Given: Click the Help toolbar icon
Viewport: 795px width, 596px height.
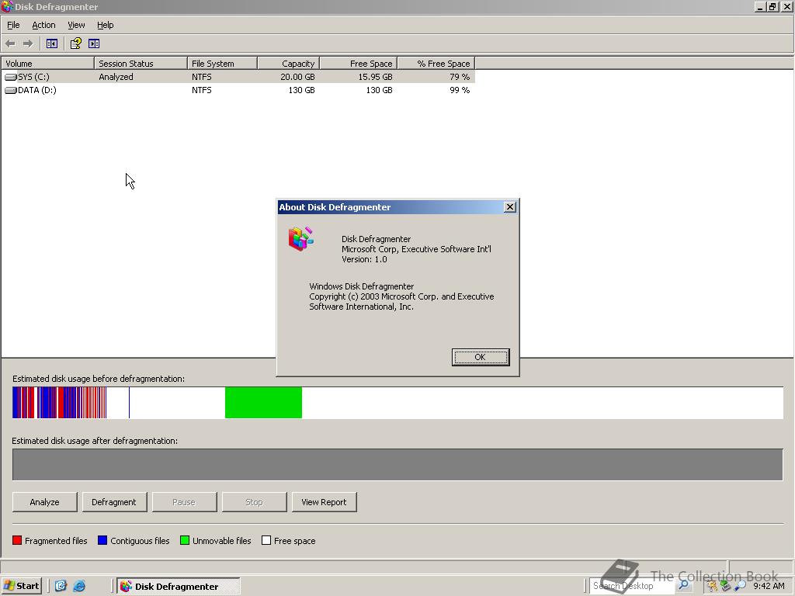Looking at the screenshot, I should point(75,43).
